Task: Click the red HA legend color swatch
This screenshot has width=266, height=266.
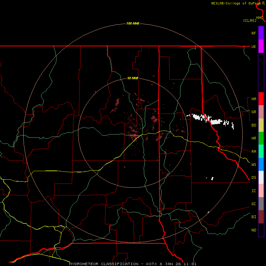Action: (x=261, y=99)
